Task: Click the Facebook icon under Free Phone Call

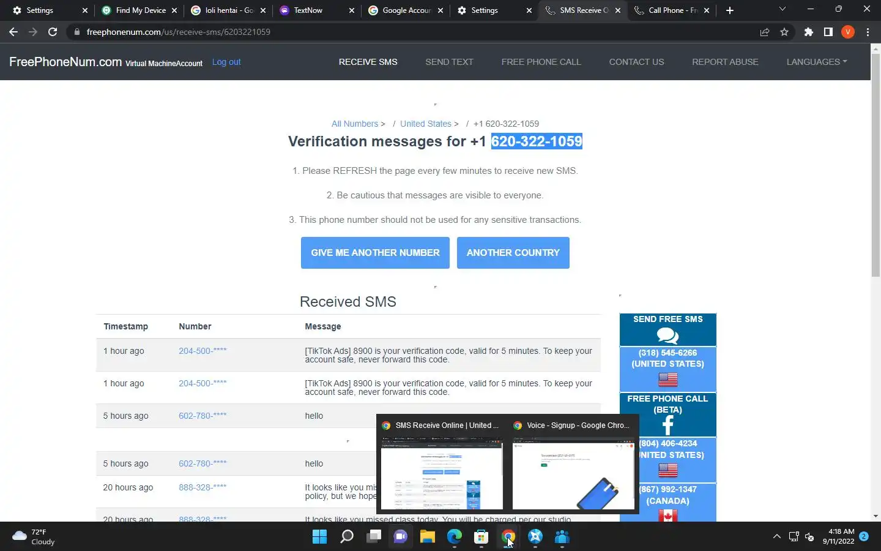Action: [667, 425]
